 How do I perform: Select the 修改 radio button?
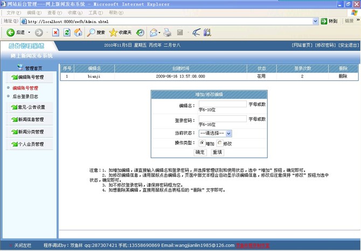click(x=219, y=143)
